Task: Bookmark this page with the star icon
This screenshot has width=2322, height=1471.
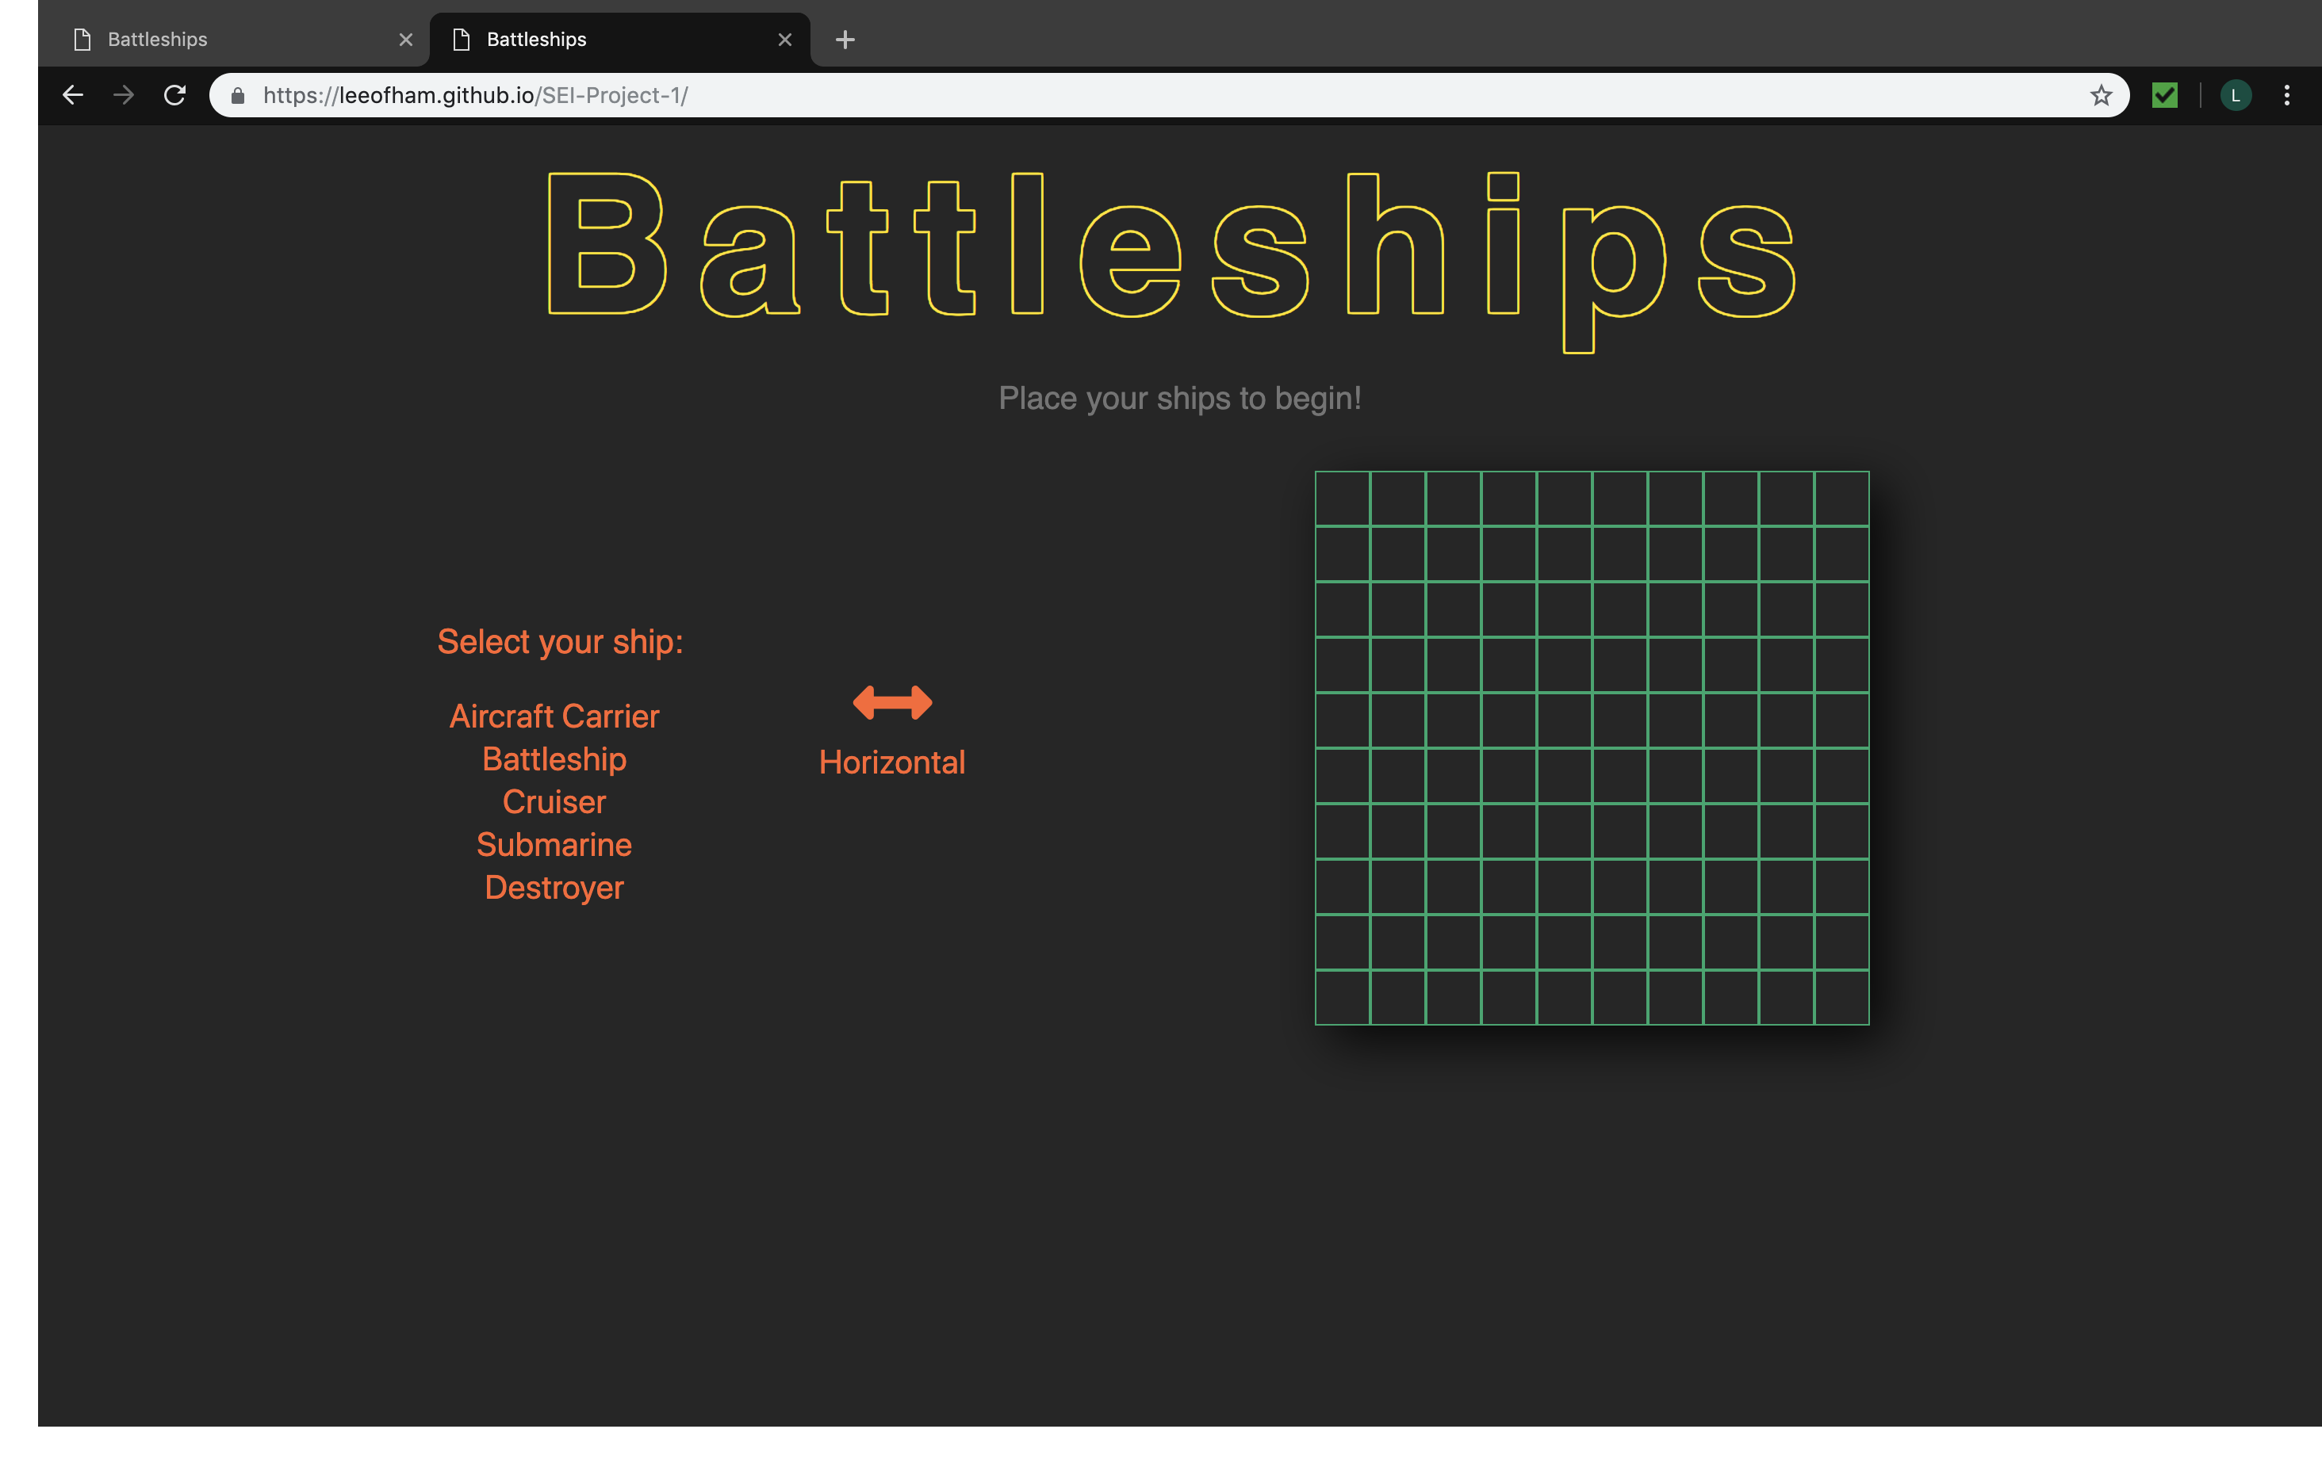Action: (x=2100, y=95)
